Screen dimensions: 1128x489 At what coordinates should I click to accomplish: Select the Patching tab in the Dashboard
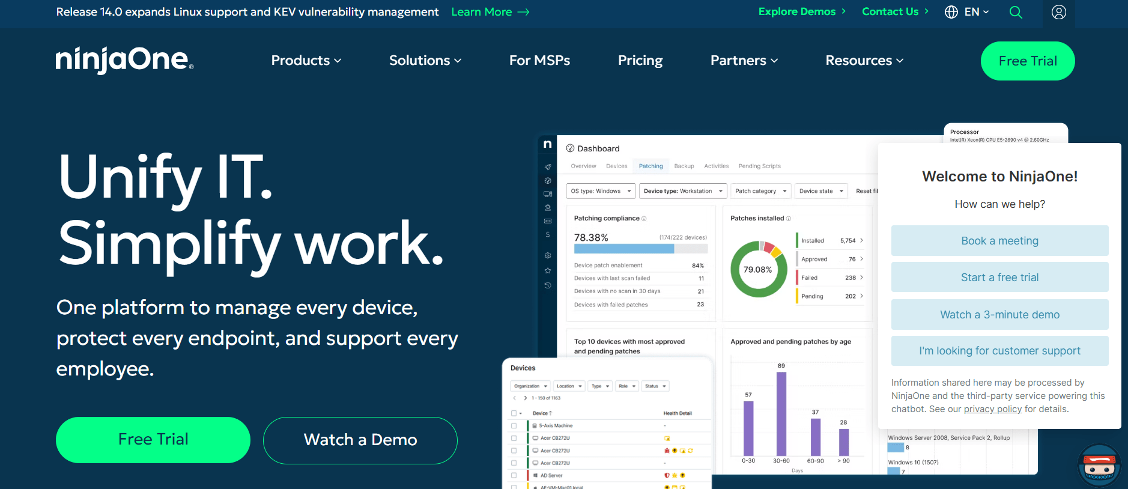(x=650, y=166)
